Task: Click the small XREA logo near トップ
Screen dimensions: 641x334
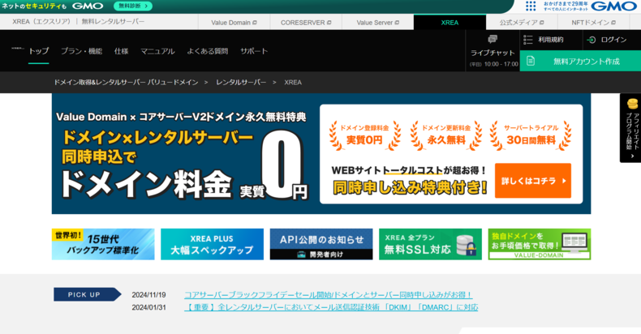Action: pyautogui.click(x=17, y=48)
